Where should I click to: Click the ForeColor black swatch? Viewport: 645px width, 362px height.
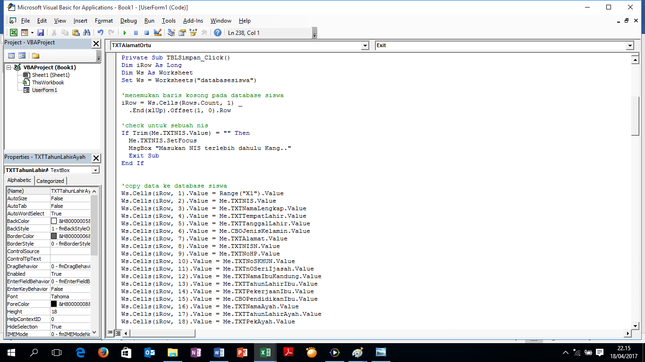54,304
